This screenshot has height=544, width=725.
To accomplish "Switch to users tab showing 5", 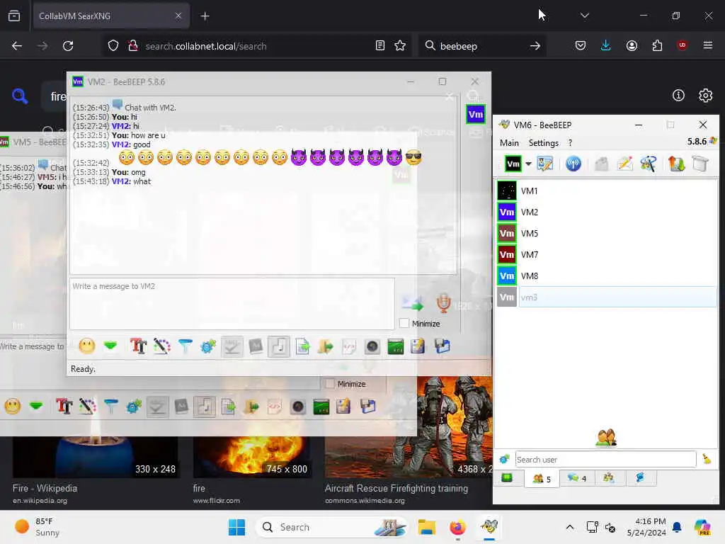I will click(x=542, y=479).
